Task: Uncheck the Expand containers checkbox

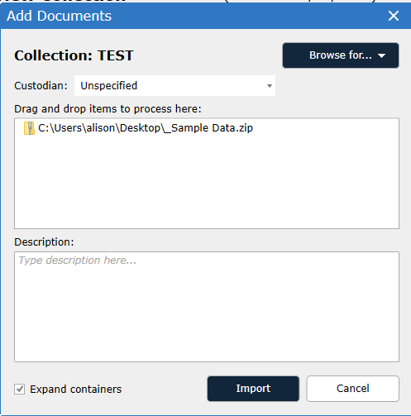Action: pos(20,389)
